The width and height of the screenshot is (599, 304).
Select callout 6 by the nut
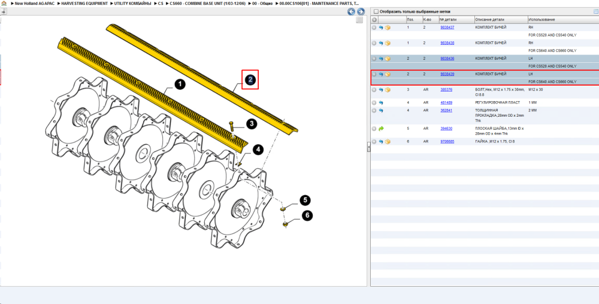coord(307,216)
